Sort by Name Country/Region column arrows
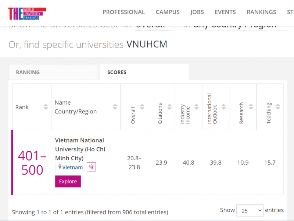The height and width of the screenshot is (221, 294). (115, 107)
